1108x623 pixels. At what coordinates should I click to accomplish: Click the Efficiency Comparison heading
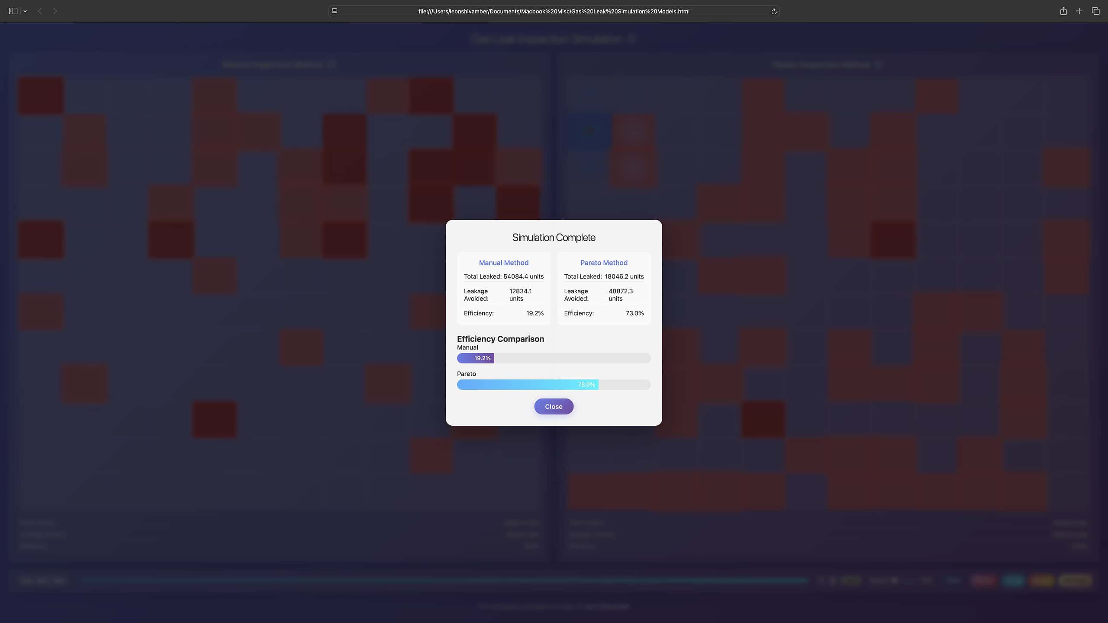[x=500, y=339]
